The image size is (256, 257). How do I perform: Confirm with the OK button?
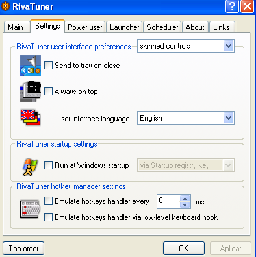pyautogui.click(x=184, y=249)
